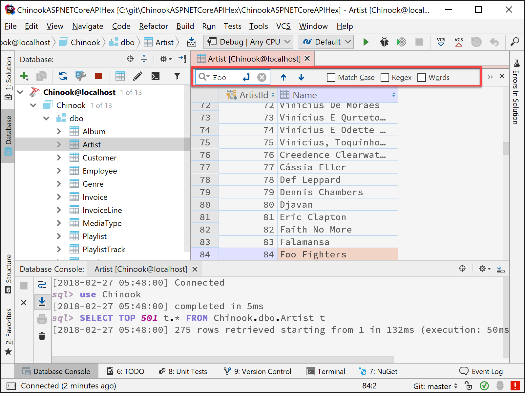
Task: Start debugging with the bug icon
Action: tap(384, 42)
